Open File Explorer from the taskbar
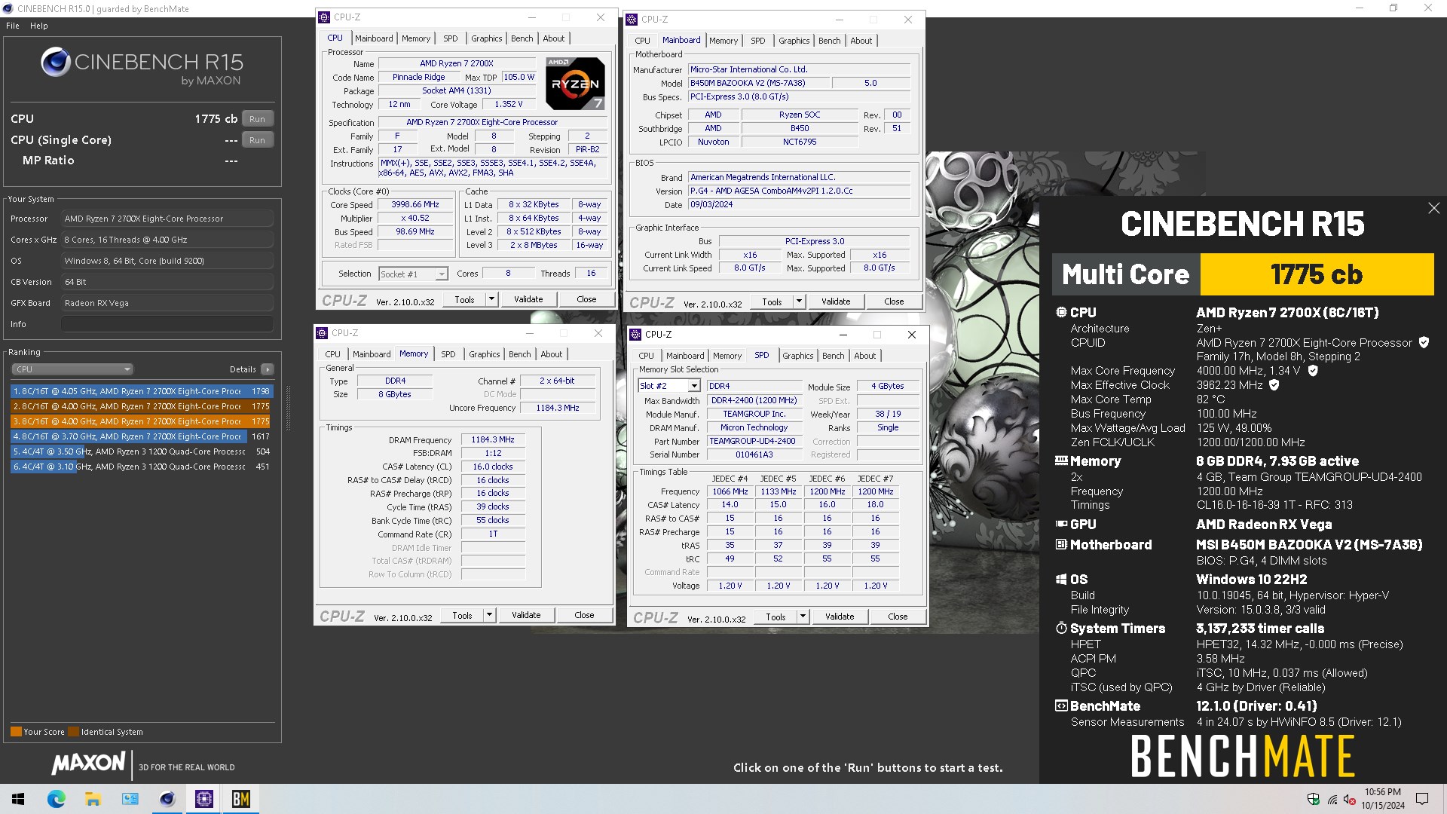The height and width of the screenshot is (814, 1447). tap(93, 799)
